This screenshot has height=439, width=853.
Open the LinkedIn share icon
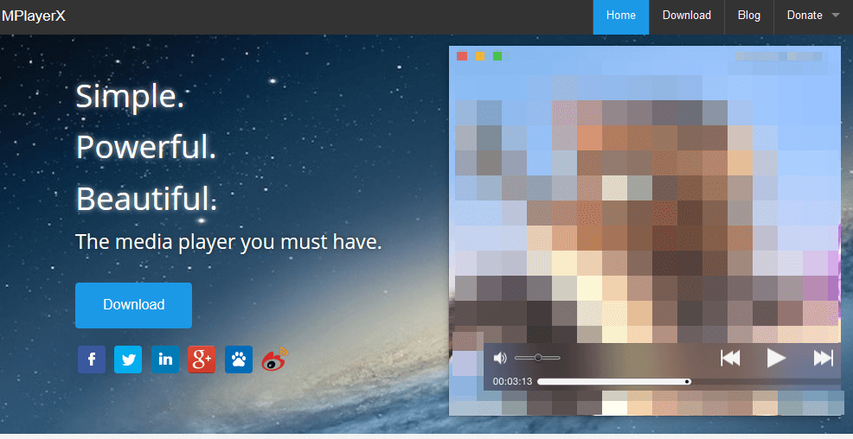165,359
